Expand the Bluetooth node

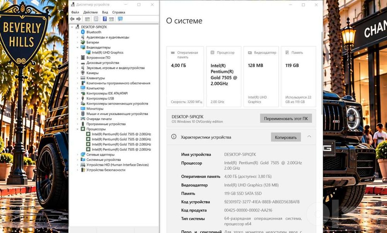coord(77,32)
